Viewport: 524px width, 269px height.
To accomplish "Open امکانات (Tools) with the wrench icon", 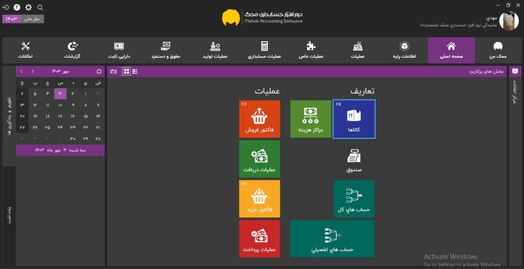I will (26, 50).
